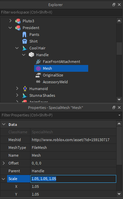The image size is (123, 199).
Task: Expand the Pluto3 tree node
Action: pyautogui.click(x=10, y=21)
